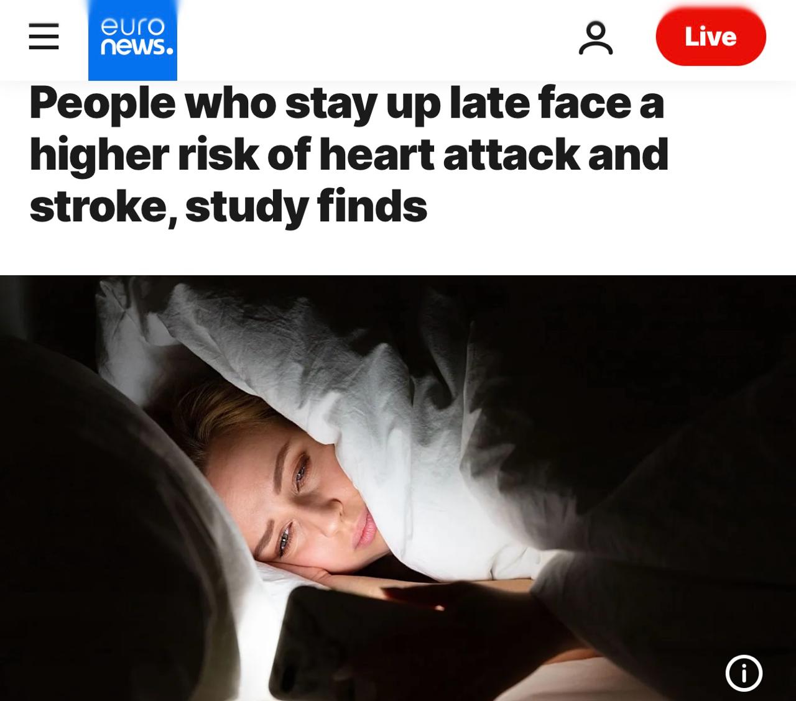Click "study finds" in the headline
Screen dimensions: 796x701
pyautogui.click(x=306, y=206)
